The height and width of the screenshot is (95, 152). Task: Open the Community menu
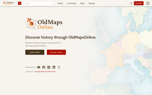[x=71, y=3]
